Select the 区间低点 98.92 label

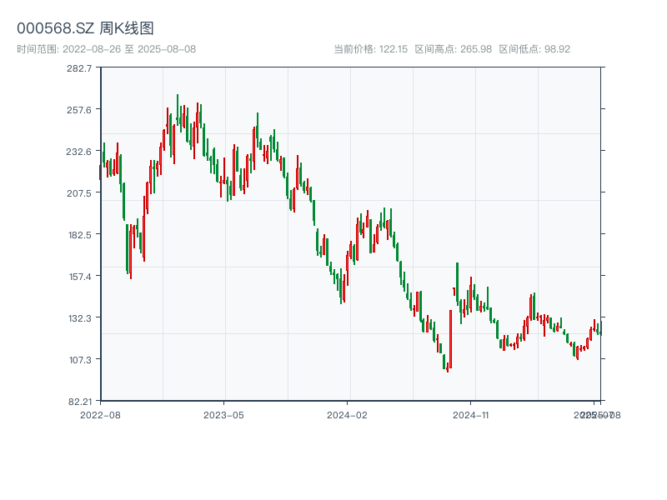point(534,49)
